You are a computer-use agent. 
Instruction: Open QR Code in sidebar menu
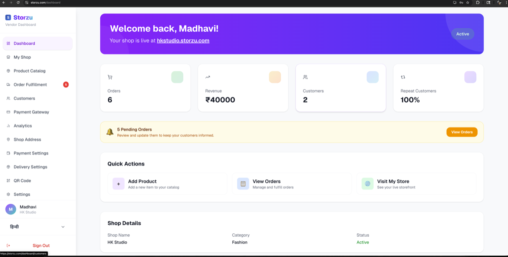(x=38, y=181)
